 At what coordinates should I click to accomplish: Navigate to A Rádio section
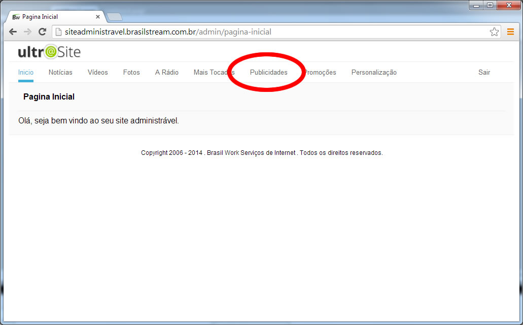167,72
